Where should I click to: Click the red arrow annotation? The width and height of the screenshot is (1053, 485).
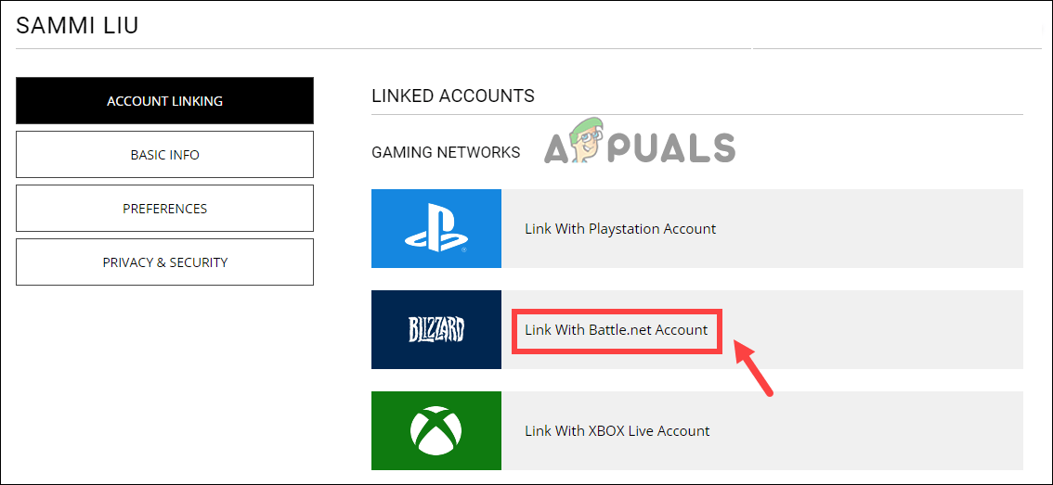pos(755,368)
